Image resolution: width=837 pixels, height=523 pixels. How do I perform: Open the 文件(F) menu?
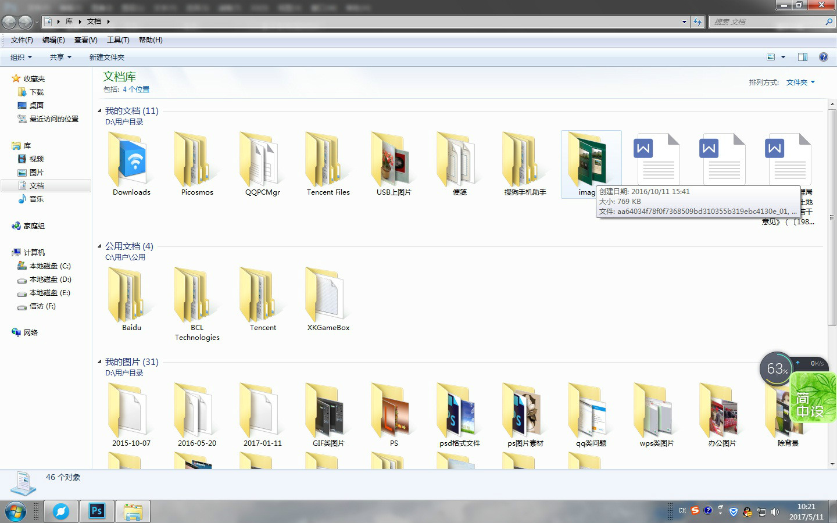tap(22, 40)
